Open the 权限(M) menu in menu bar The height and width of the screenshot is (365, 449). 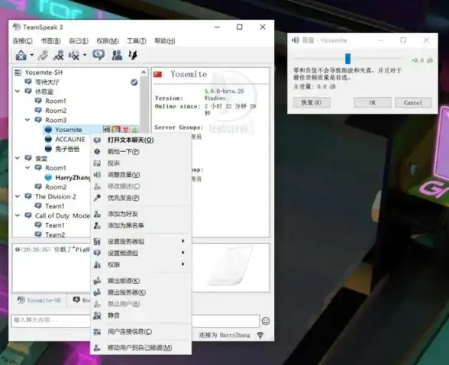click(108, 41)
